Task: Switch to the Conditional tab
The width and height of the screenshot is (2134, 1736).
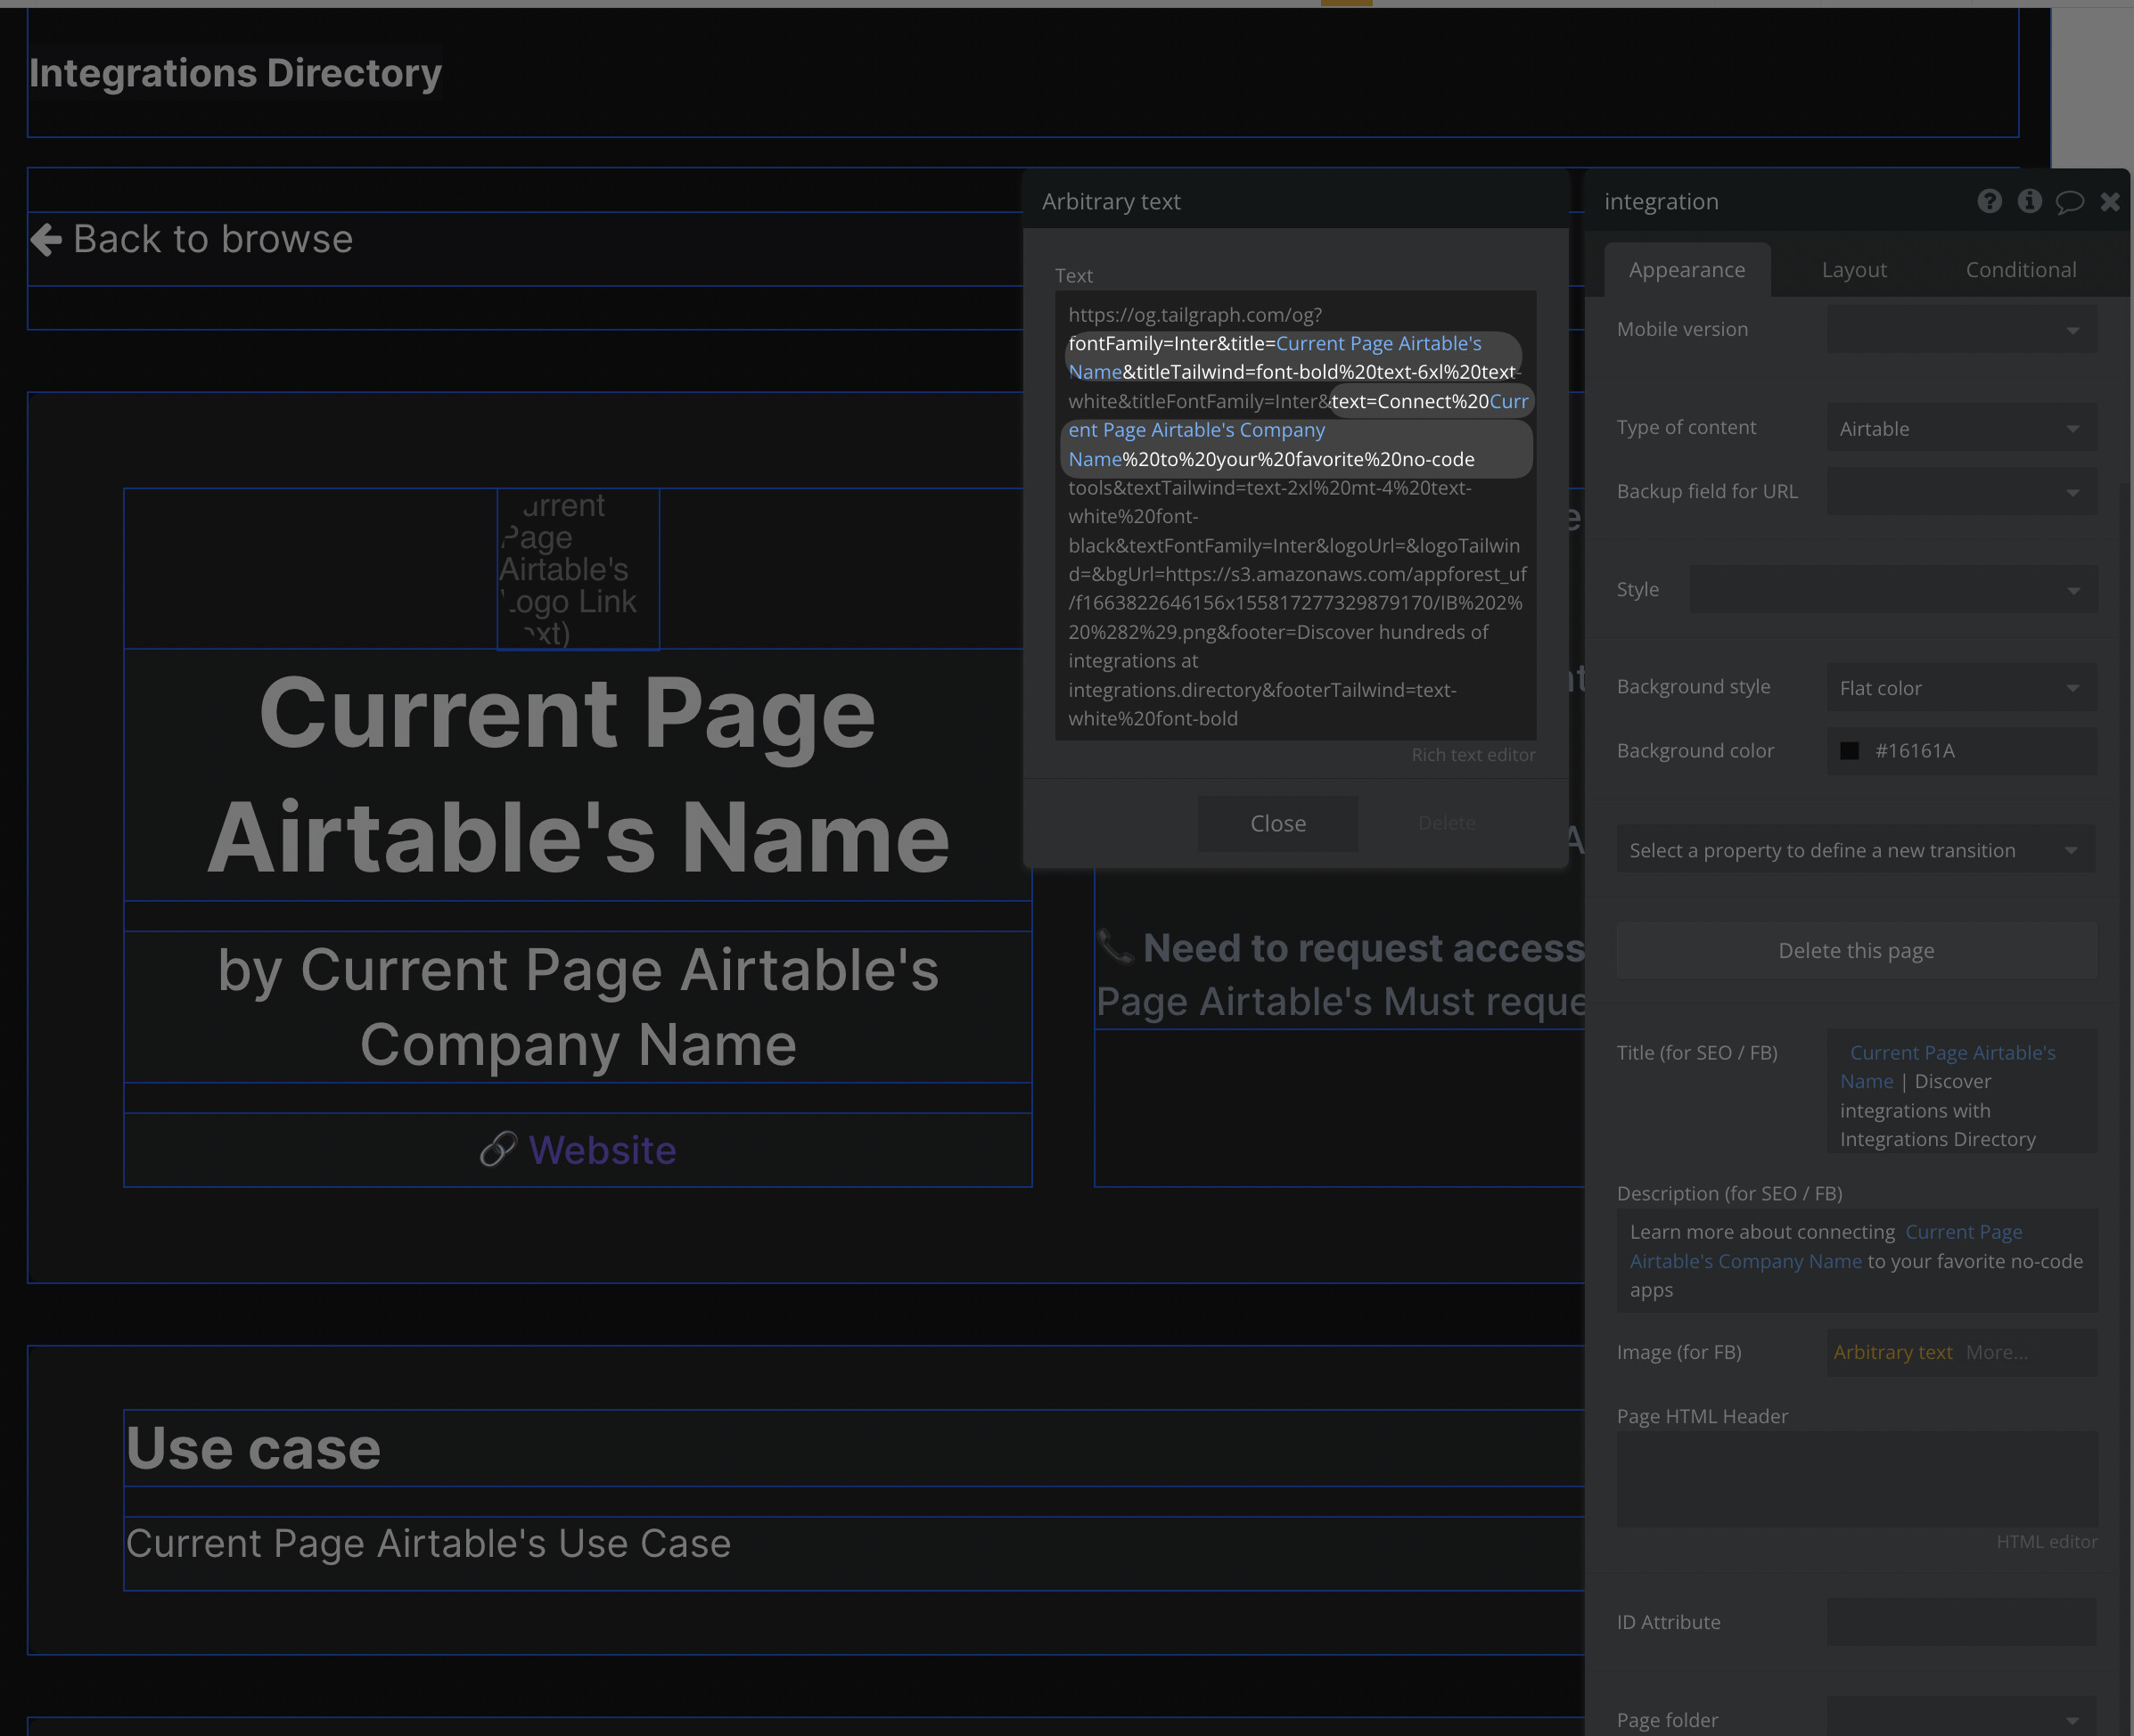Action: point(2020,269)
